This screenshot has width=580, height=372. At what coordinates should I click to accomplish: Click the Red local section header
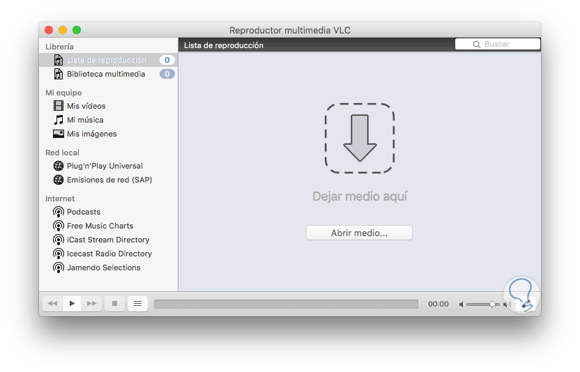point(62,153)
